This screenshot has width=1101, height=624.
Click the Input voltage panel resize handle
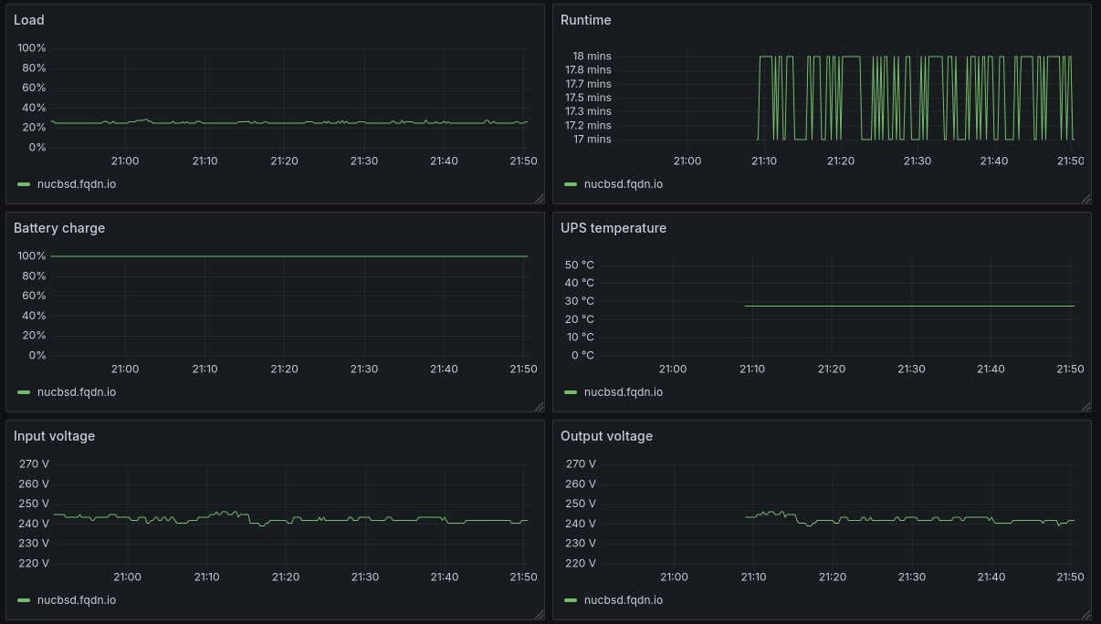click(x=539, y=614)
